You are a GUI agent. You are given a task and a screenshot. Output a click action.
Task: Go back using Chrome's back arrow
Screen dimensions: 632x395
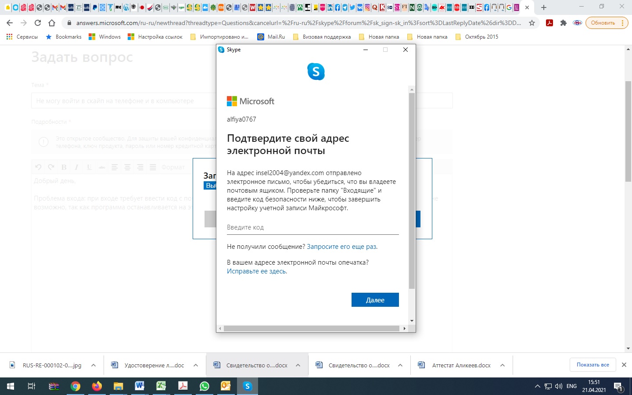point(10,23)
